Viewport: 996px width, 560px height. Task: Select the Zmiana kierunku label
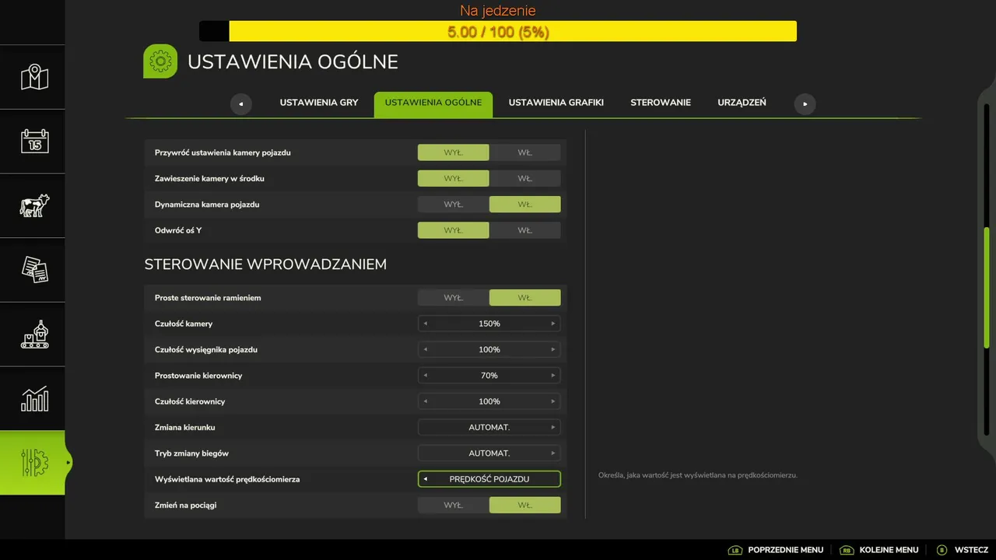(x=185, y=428)
